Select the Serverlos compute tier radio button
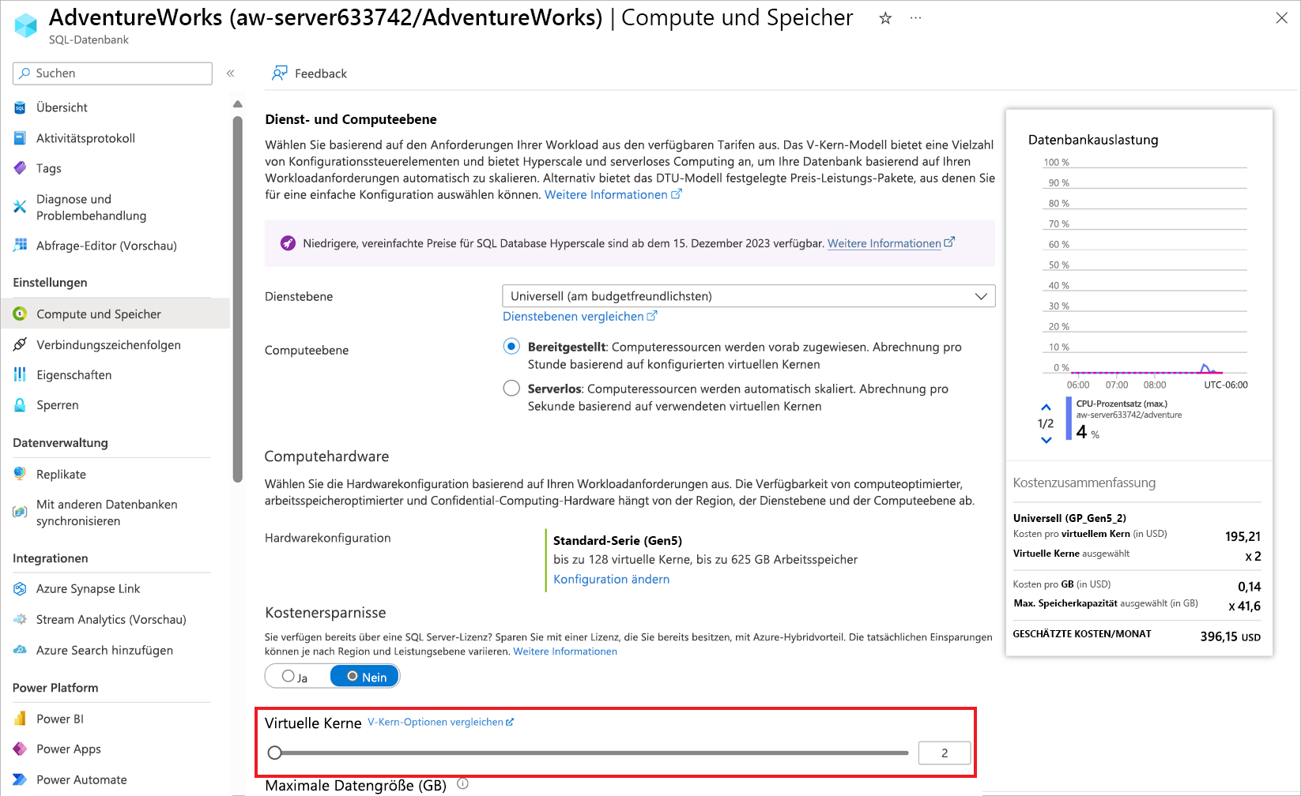Viewport: 1301px width, 796px height. [511, 389]
